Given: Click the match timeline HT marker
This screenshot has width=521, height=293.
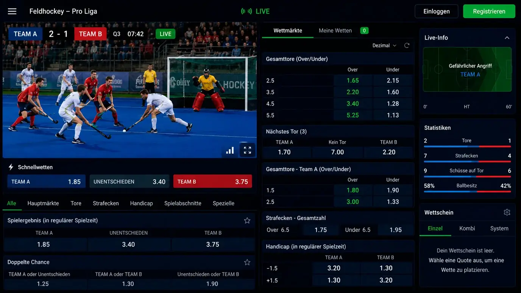Looking at the screenshot, I should point(467,107).
